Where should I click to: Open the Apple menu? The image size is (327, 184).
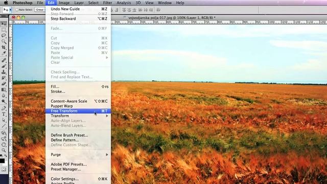point(6,3)
